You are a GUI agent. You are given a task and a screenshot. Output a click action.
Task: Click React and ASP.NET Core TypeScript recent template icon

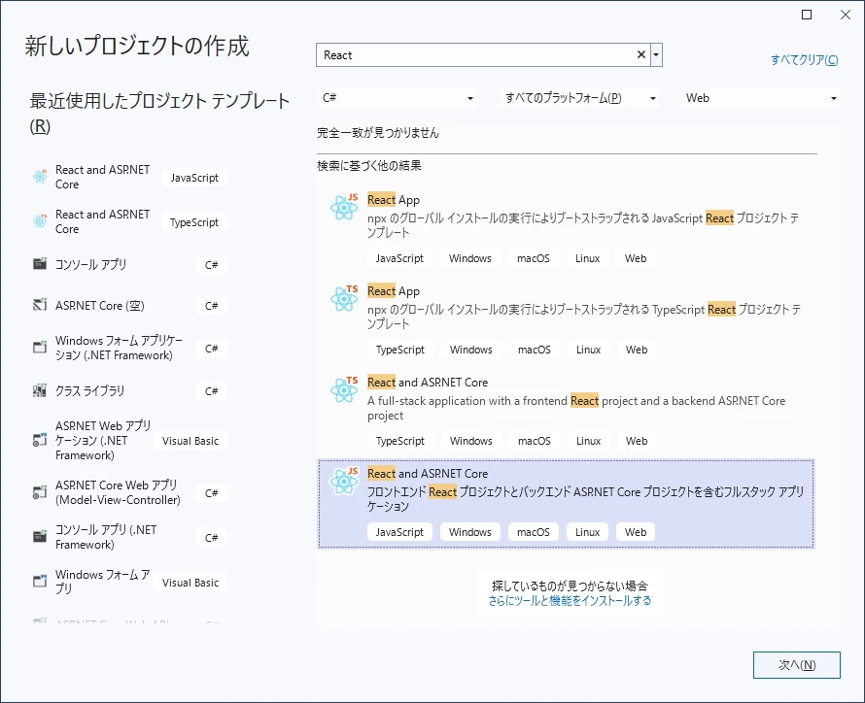(40, 221)
